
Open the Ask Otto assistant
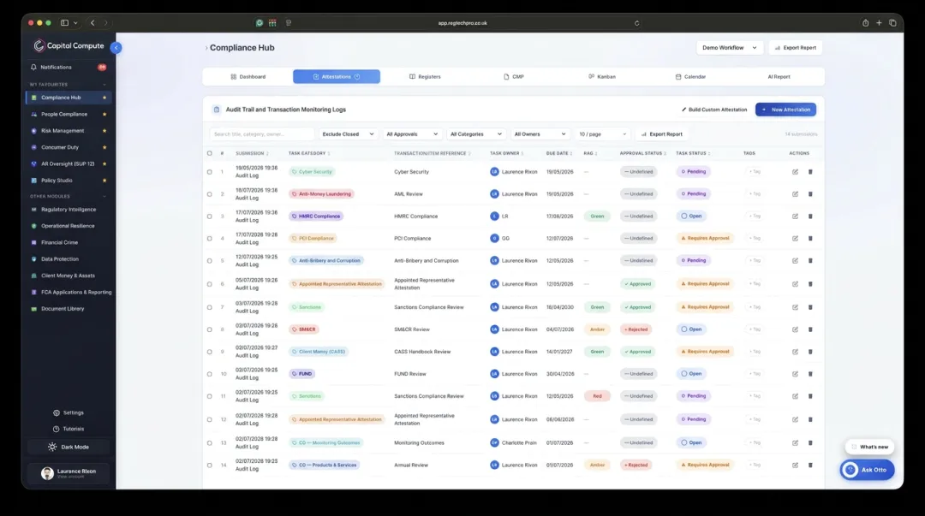point(867,470)
